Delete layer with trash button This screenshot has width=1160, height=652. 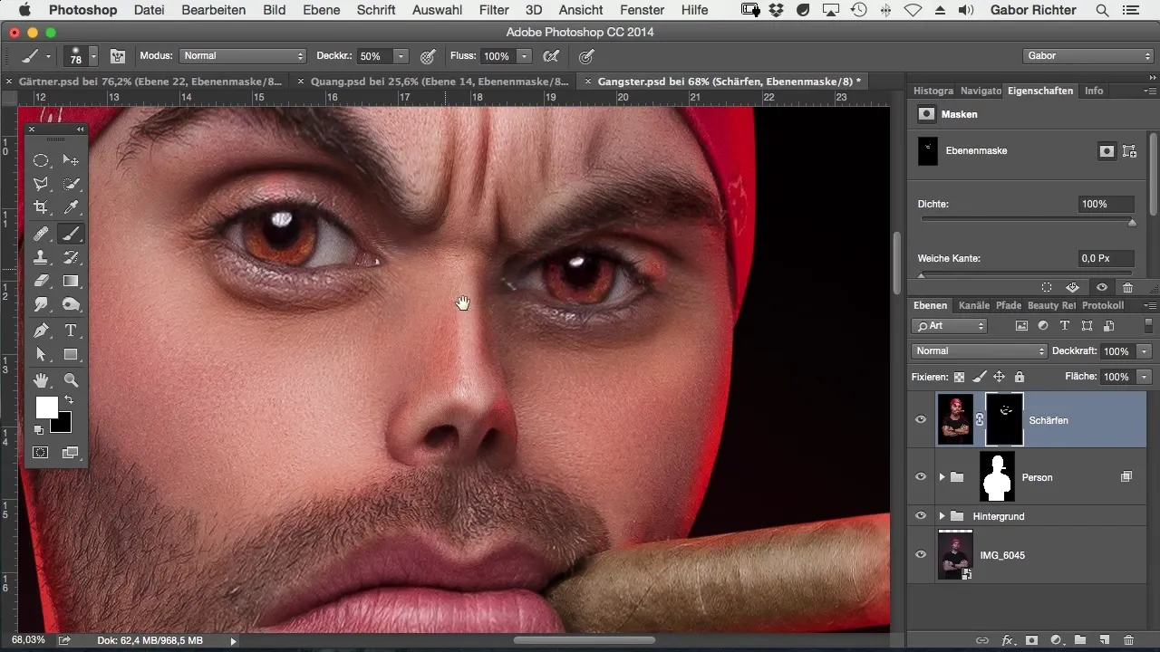click(1128, 640)
